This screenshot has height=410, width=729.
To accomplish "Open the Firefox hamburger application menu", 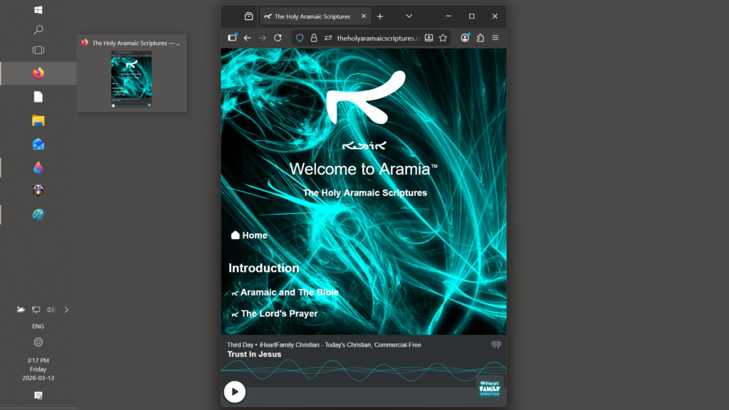I will pos(495,38).
